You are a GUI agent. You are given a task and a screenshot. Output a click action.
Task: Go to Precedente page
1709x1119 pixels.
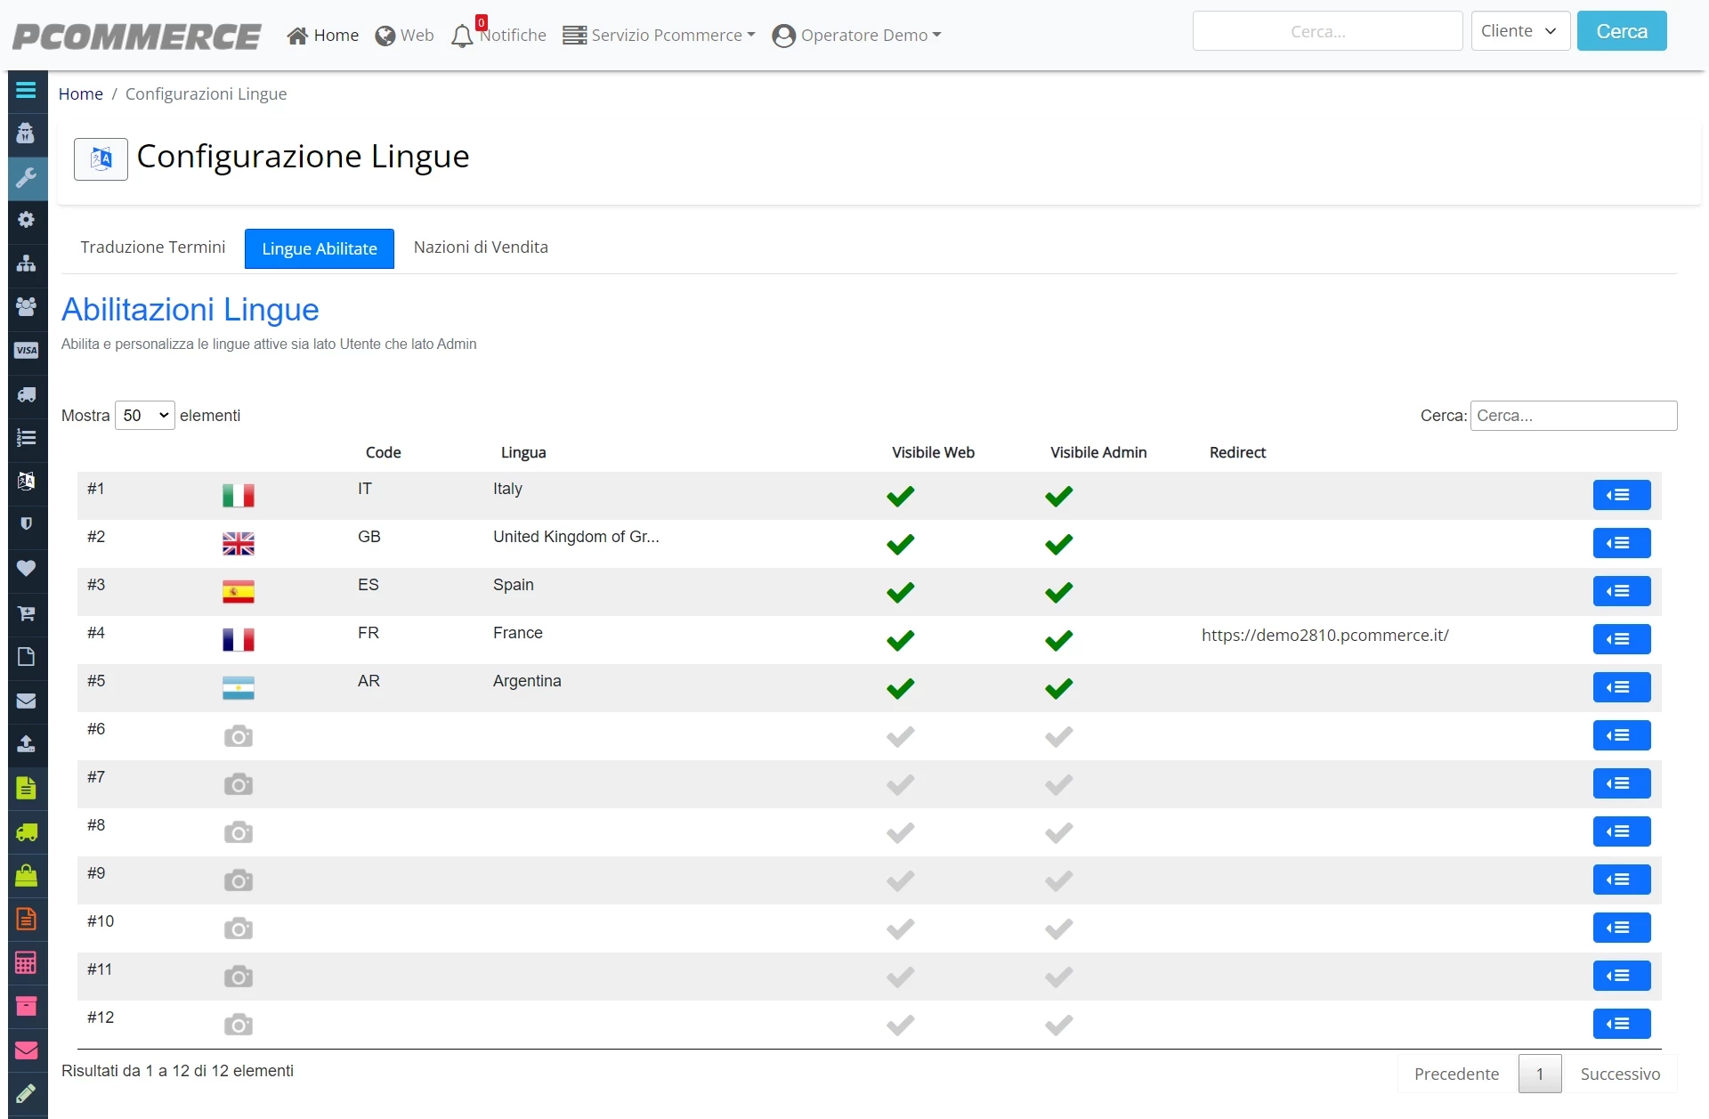(1456, 1074)
